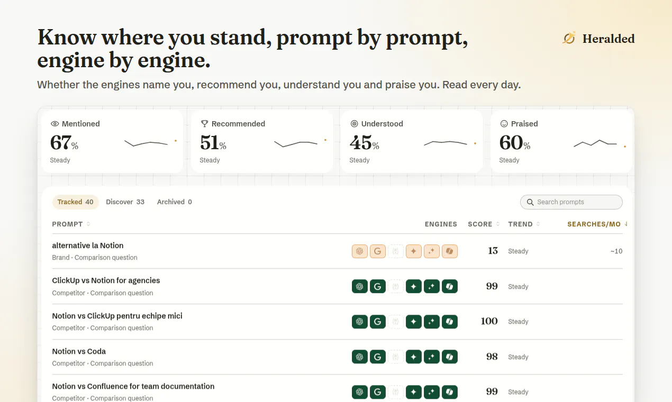
Task: Click four-point star icon in ClickUp vs Notion for agencies row
Action: [x=414, y=287]
